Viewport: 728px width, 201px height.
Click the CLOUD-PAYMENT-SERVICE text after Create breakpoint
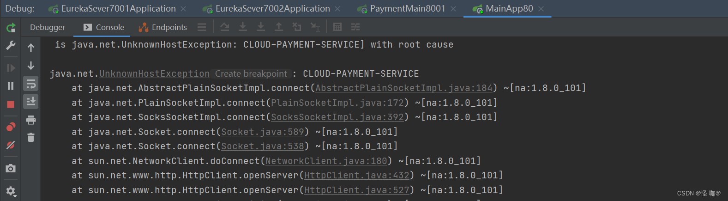(x=361, y=74)
